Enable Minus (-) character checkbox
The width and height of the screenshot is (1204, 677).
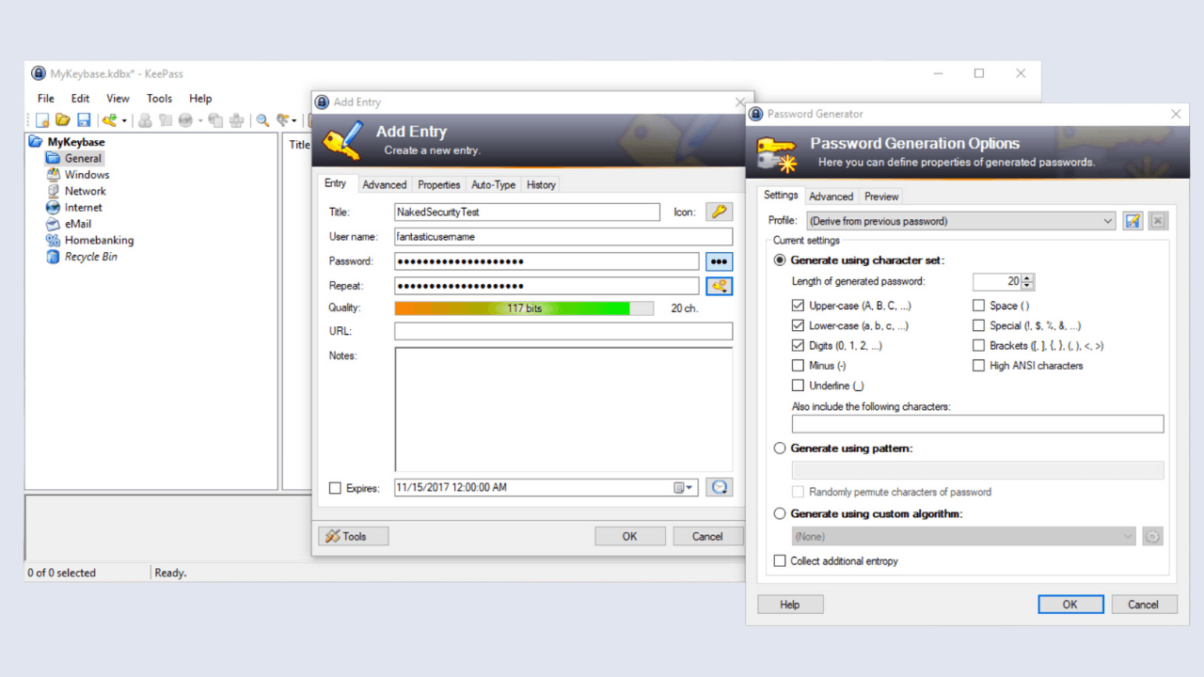pyautogui.click(x=799, y=366)
